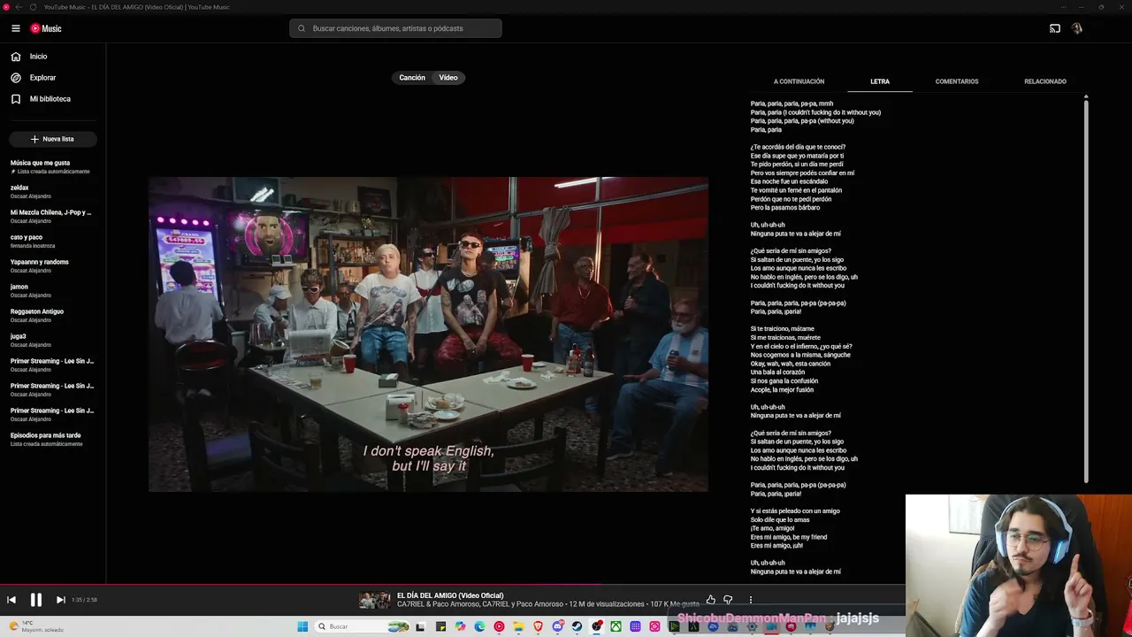Open the Mi Mezcla Chilena playlist
The height and width of the screenshot is (637, 1132).
[x=51, y=216]
